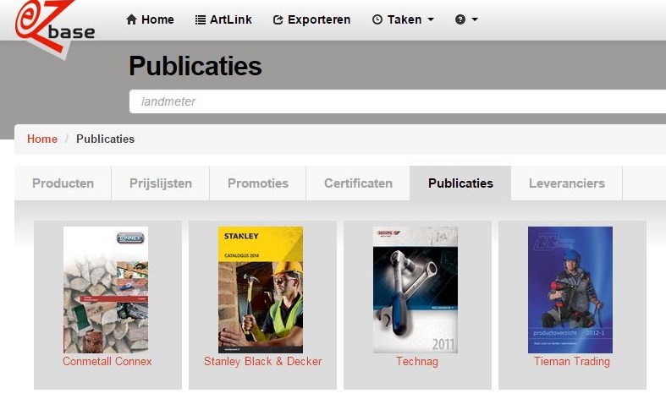Click the search field with landmeter placeholder
The width and height of the screenshot is (666, 410).
point(396,101)
